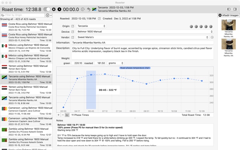Click the Añadir imagen button
Image resolution: width=240 pixels, height=150 pixels.
point(229,15)
